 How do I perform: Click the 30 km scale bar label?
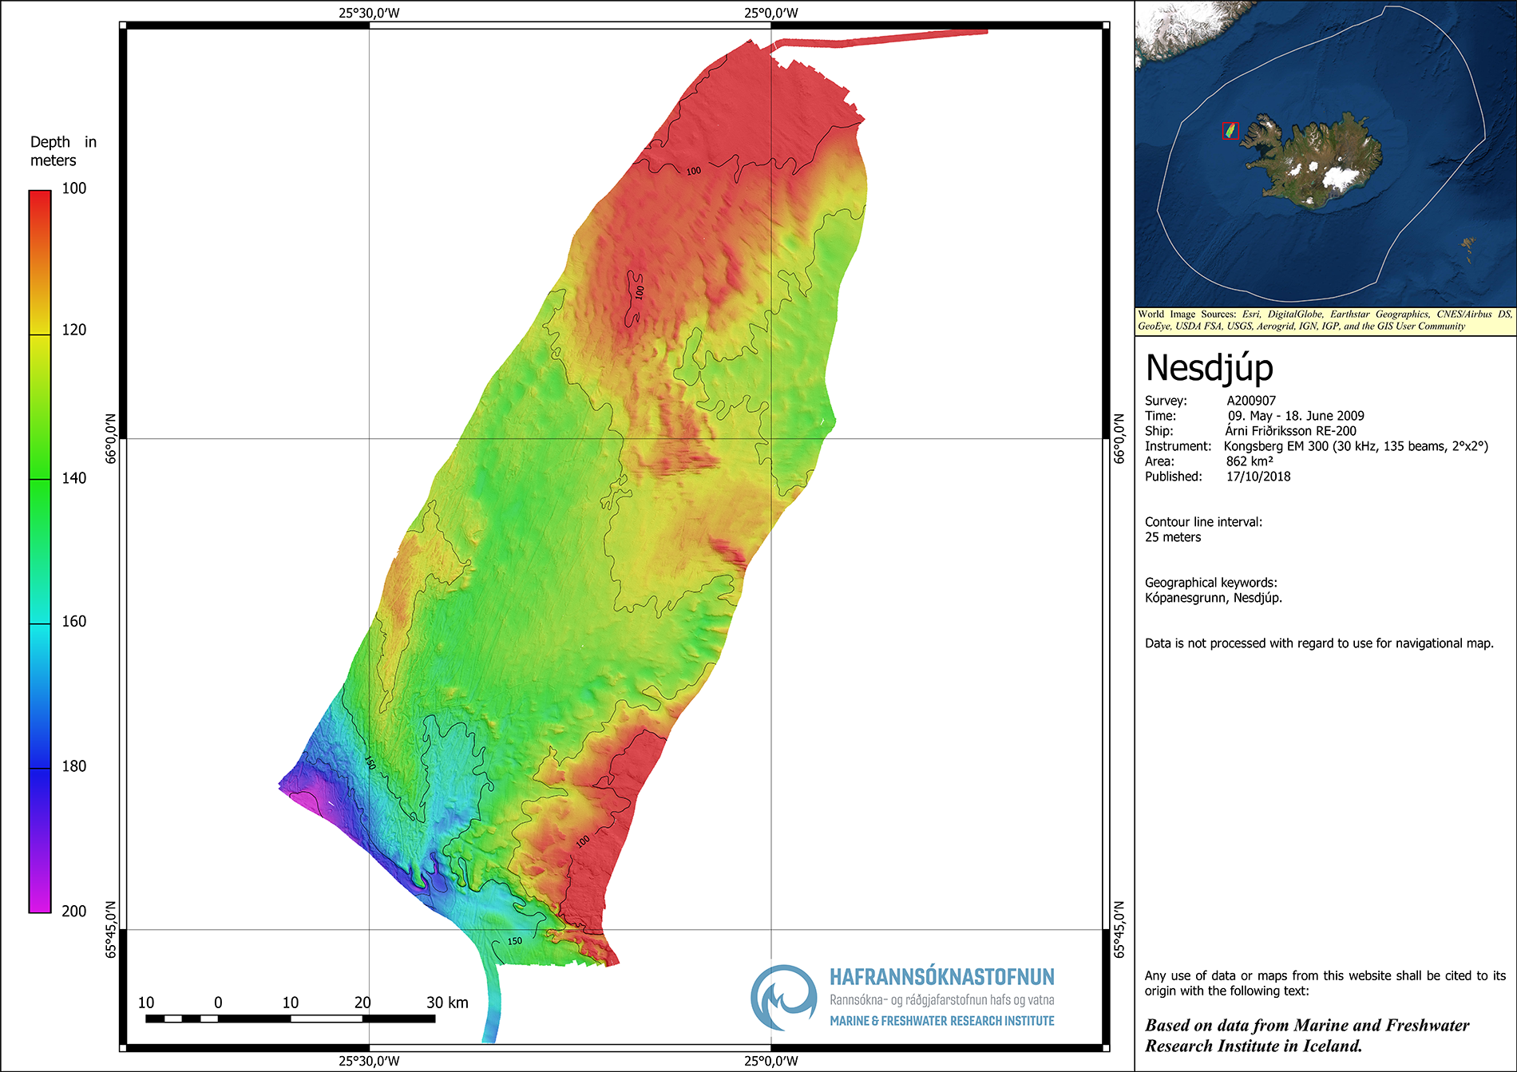[447, 1003]
